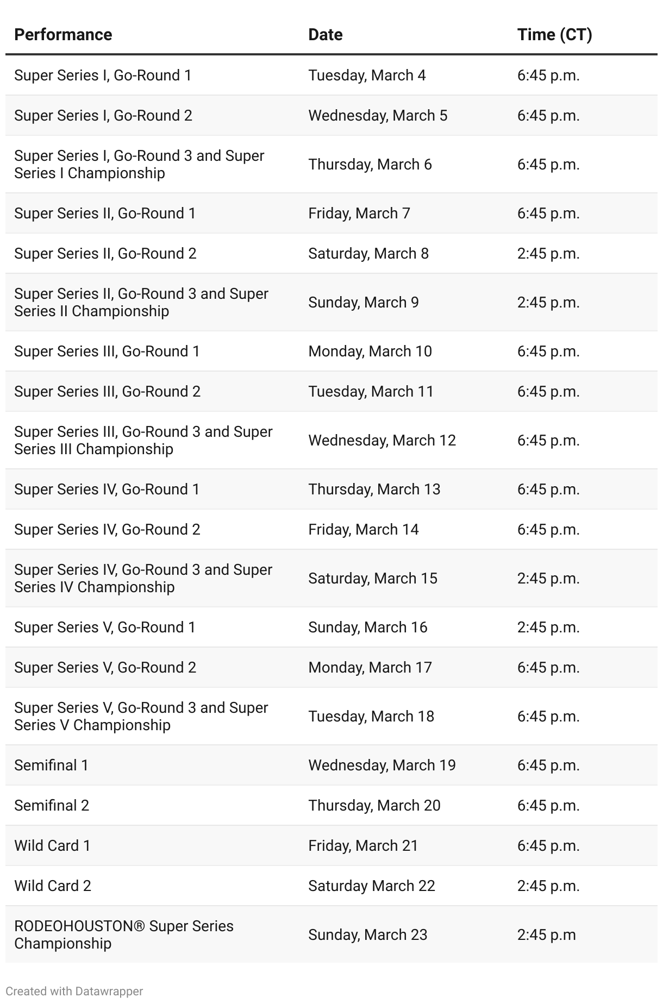Click the Saturday, March 15 date cell

pyautogui.click(x=373, y=579)
